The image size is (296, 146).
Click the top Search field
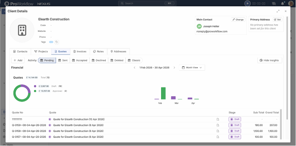click(x=147, y=3)
